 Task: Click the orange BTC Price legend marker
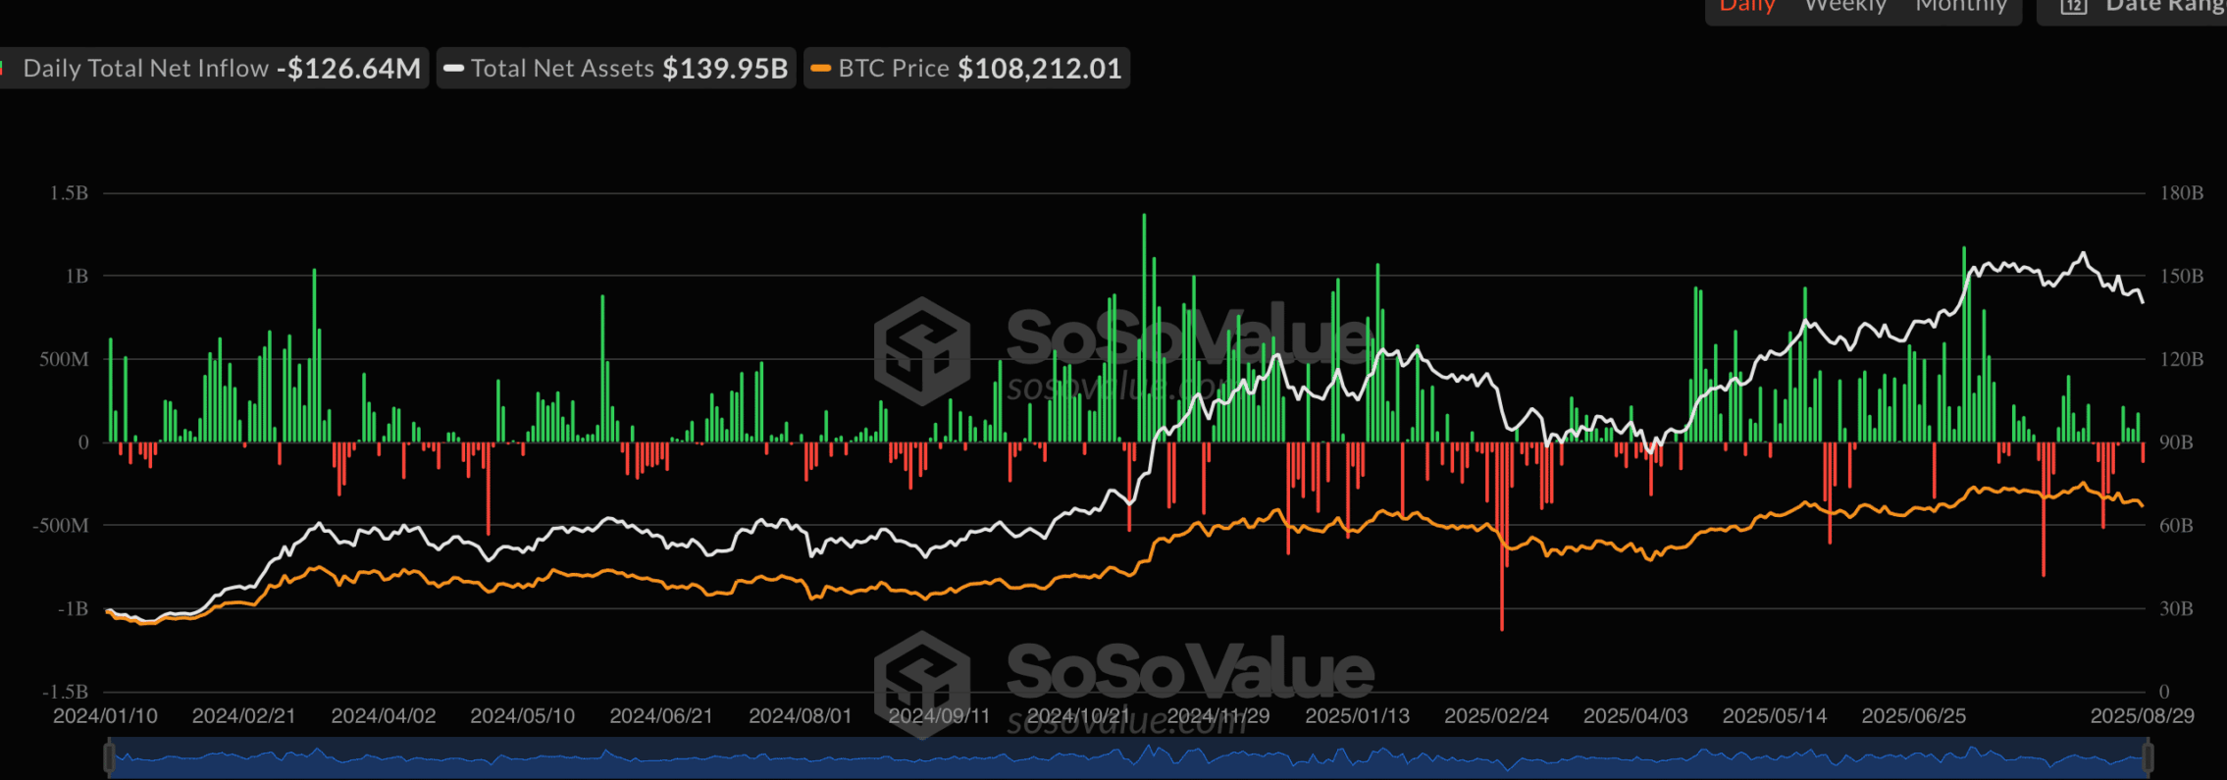821,69
